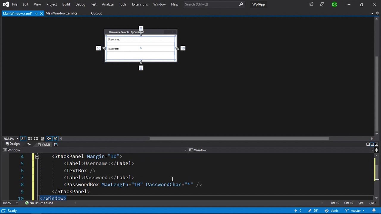This screenshot has height=214, width=381.
Task: Pin the MainWindow.xaml tab
Action: tap(36, 13)
